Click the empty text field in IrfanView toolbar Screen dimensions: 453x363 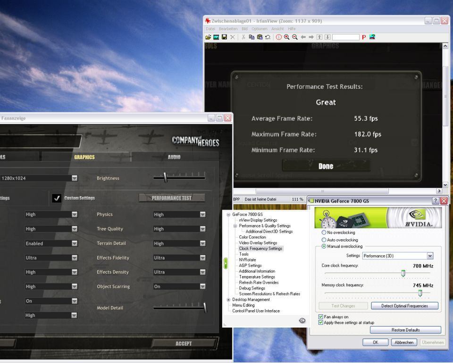coord(345,37)
